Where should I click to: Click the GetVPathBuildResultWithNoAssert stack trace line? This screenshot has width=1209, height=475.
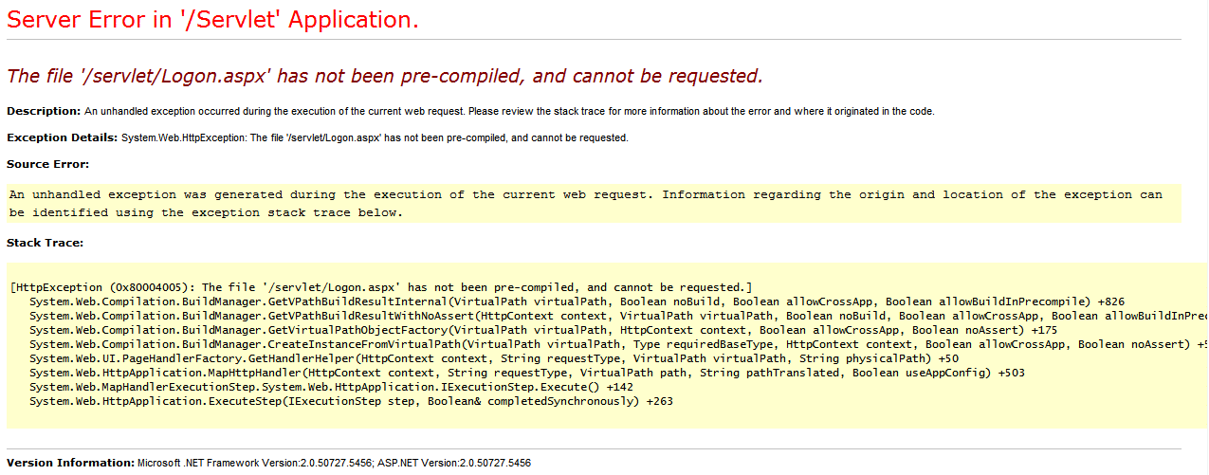pos(616,316)
